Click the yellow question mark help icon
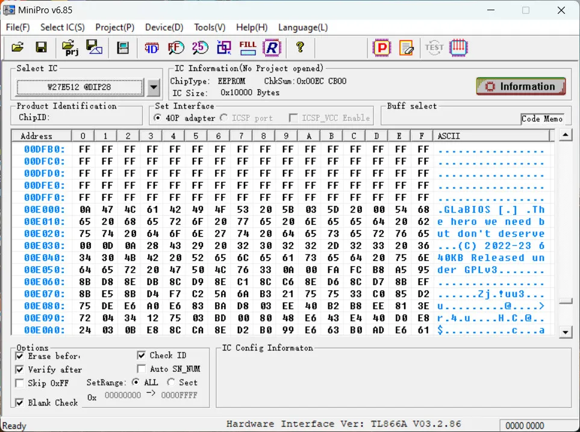Screen dimensions: 580x432 pyautogui.click(x=300, y=47)
